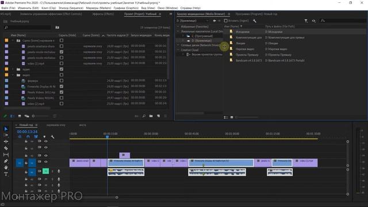Toggle Hide checkbox for видео bin
Screen dimensions: 368x207
pos(62,75)
